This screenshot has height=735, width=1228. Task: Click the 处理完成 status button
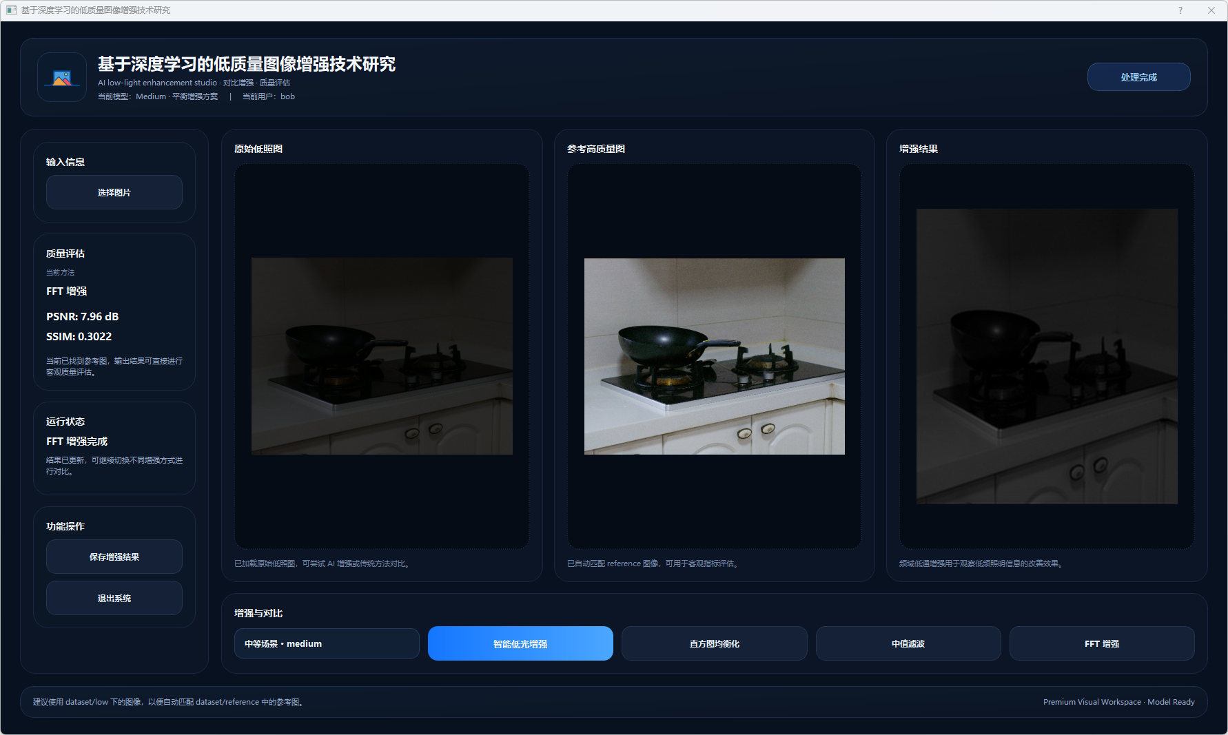pos(1138,77)
